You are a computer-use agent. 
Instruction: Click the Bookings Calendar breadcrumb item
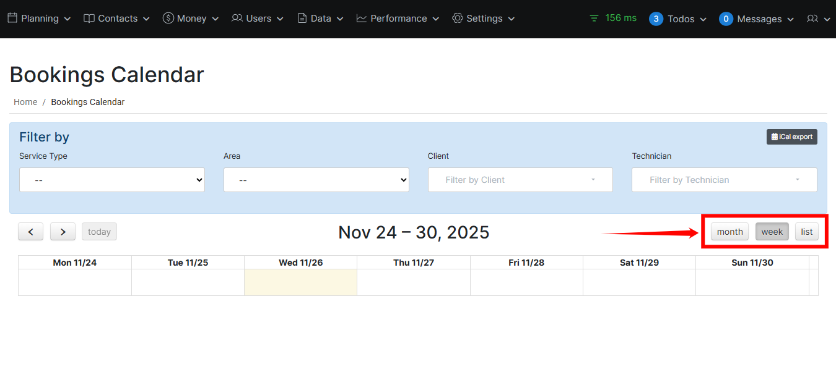click(87, 101)
